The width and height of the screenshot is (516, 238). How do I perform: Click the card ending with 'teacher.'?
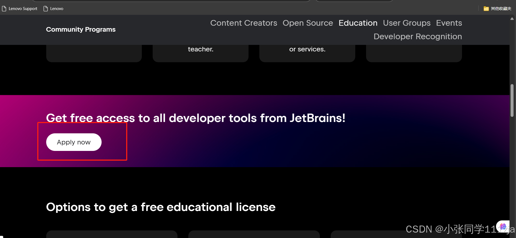[x=200, y=53]
